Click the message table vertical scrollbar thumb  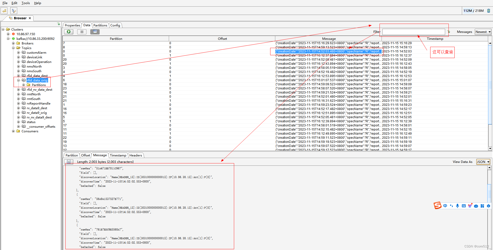[490, 85]
